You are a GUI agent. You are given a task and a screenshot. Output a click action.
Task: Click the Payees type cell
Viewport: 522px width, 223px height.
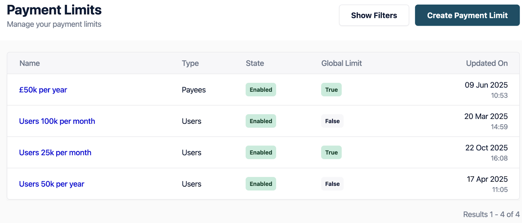194,90
